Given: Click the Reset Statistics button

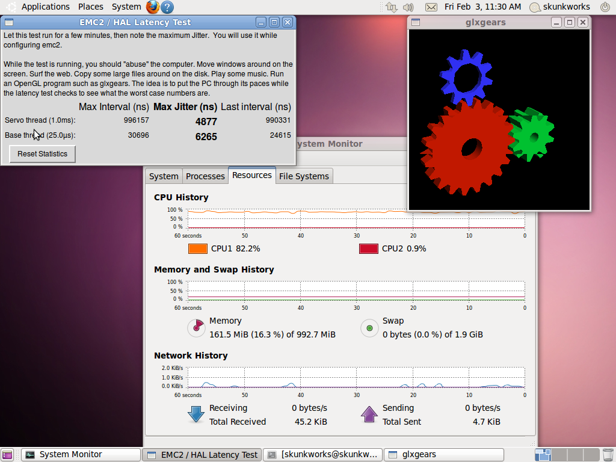Looking at the screenshot, I should coord(43,154).
